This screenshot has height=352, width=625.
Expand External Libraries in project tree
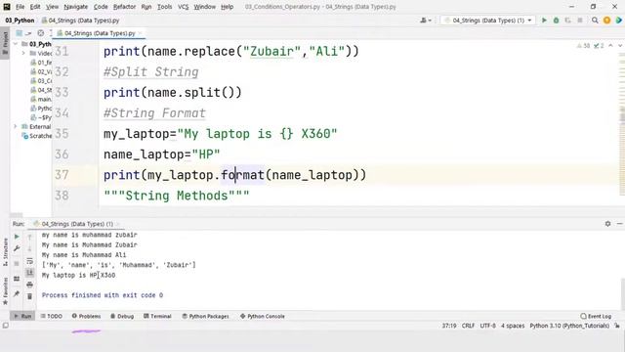16,126
